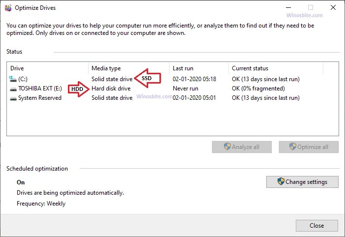Click last run value '02-01-2020 05:18'
Image resolution: width=345 pixels, height=237 pixels.
(x=194, y=79)
